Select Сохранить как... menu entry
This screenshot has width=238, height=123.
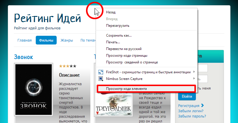119,35
